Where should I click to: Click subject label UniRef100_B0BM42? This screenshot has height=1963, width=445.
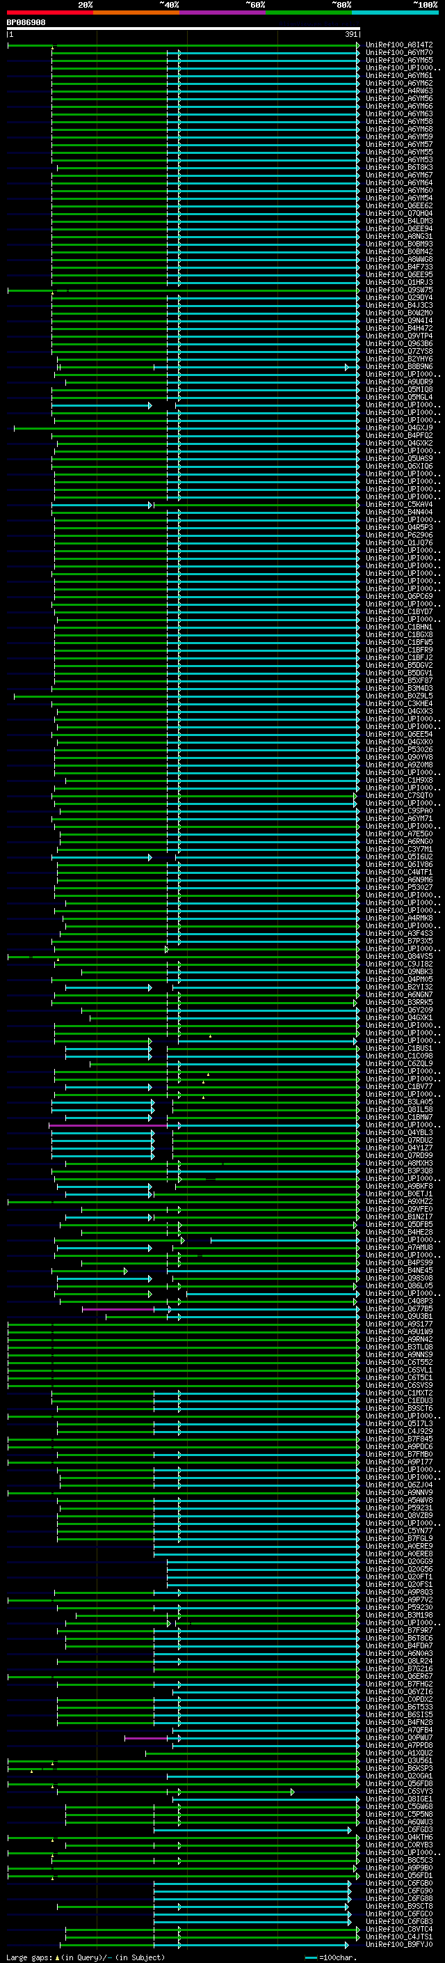[399, 251]
